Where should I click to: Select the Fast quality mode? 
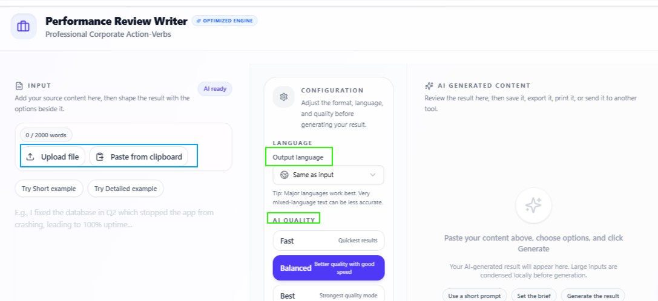329,241
